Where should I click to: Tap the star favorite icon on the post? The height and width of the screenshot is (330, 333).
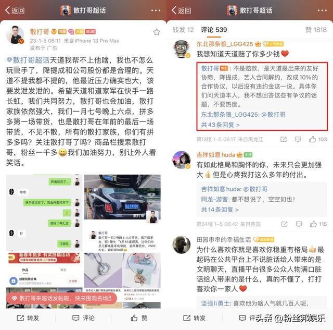click(x=157, y=32)
